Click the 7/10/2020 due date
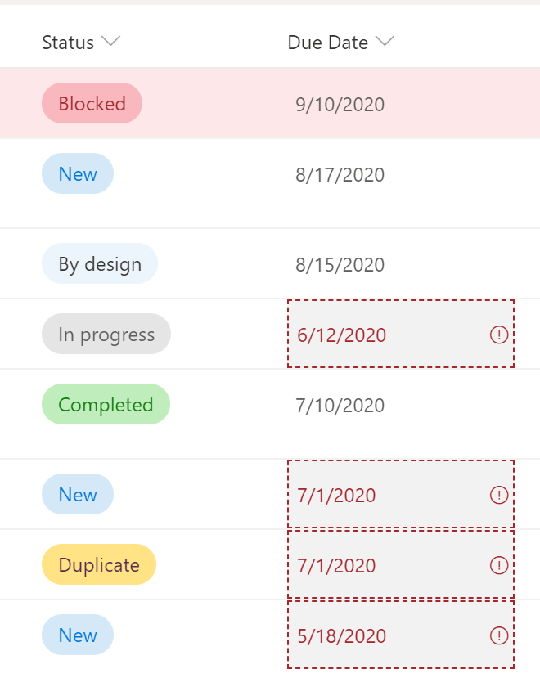Viewport: 540px width, 687px height. (340, 406)
